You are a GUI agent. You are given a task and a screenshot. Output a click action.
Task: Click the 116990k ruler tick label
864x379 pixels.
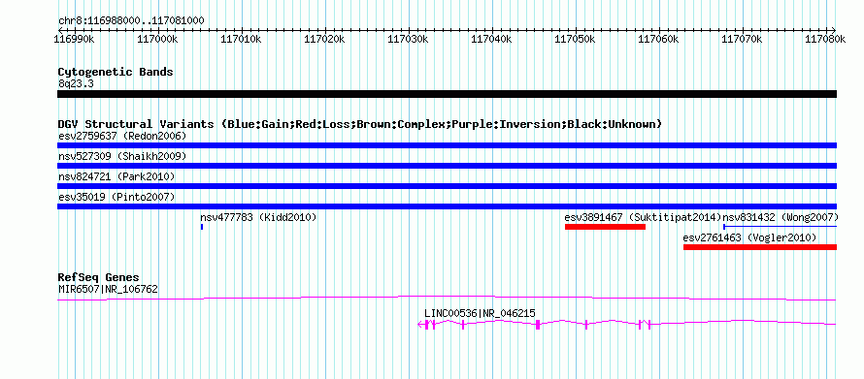74,39
